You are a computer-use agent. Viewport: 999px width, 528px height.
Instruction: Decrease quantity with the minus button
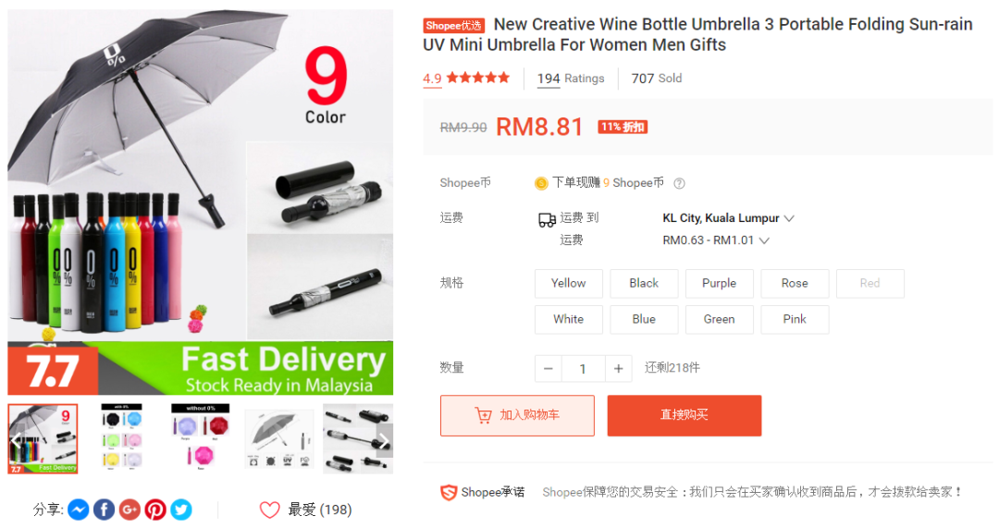(x=548, y=369)
